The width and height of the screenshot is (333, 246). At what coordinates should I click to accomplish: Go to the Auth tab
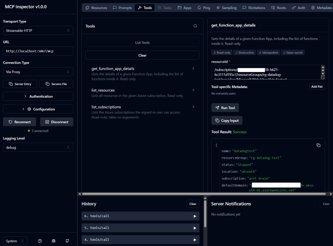click(299, 8)
